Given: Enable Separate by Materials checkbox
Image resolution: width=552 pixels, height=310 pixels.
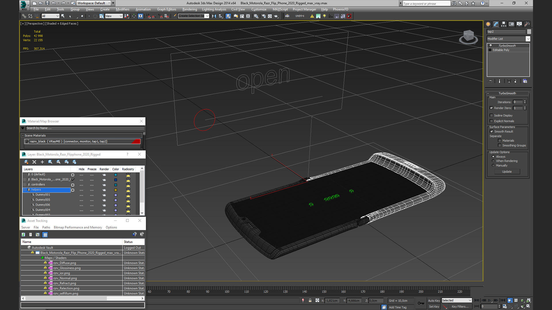Looking at the screenshot, I should click(x=500, y=141).
